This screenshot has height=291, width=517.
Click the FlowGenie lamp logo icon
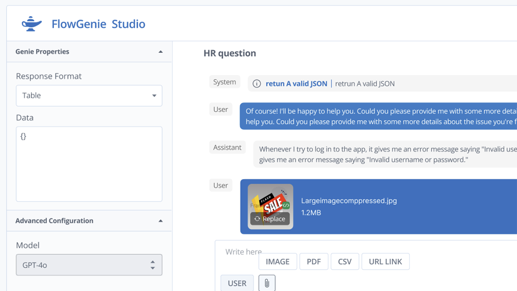click(x=32, y=24)
